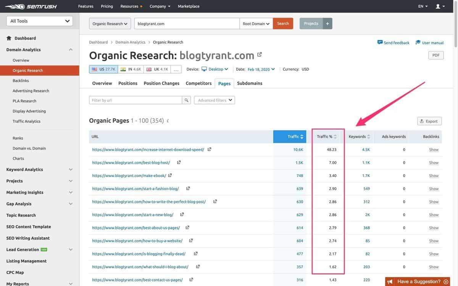Click the Filter by url input
This screenshot has width=458, height=286.
[x=135, y=100]
